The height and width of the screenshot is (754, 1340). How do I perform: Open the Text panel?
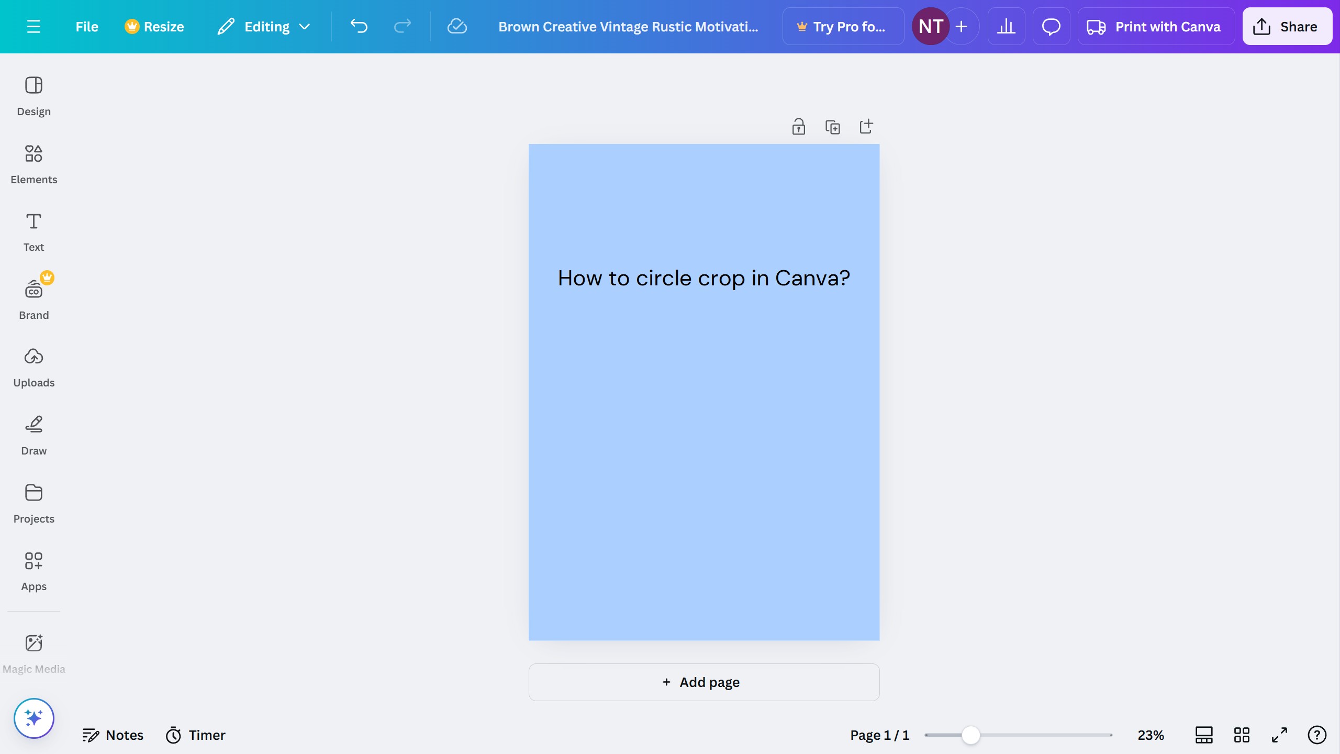click(x=33, y=230)
